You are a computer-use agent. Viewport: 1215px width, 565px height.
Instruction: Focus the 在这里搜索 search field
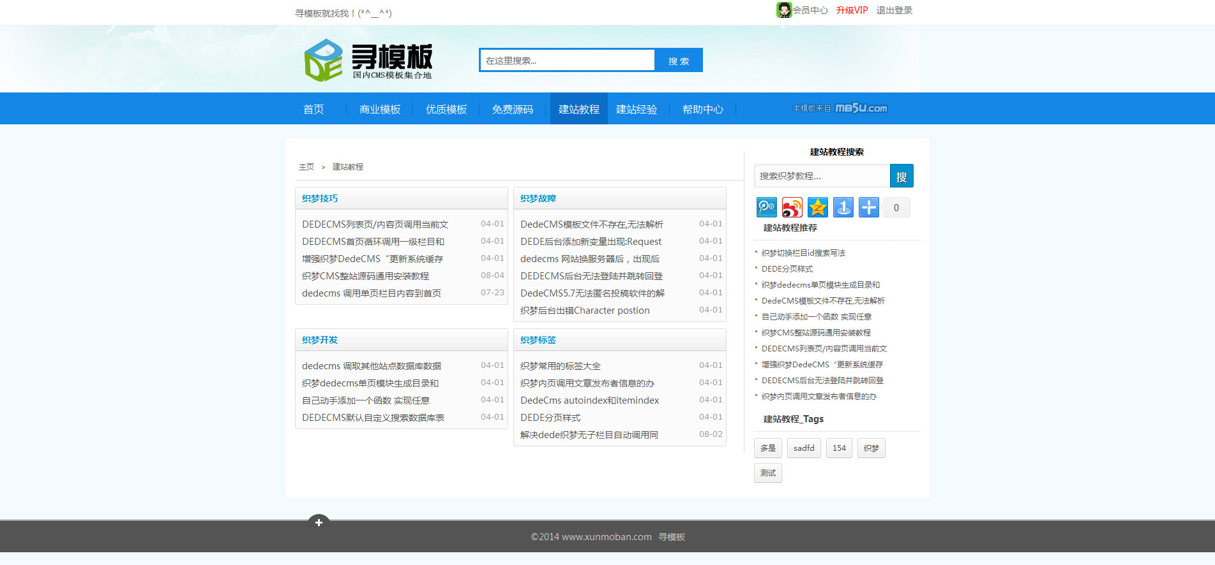(x=566, y=61)
